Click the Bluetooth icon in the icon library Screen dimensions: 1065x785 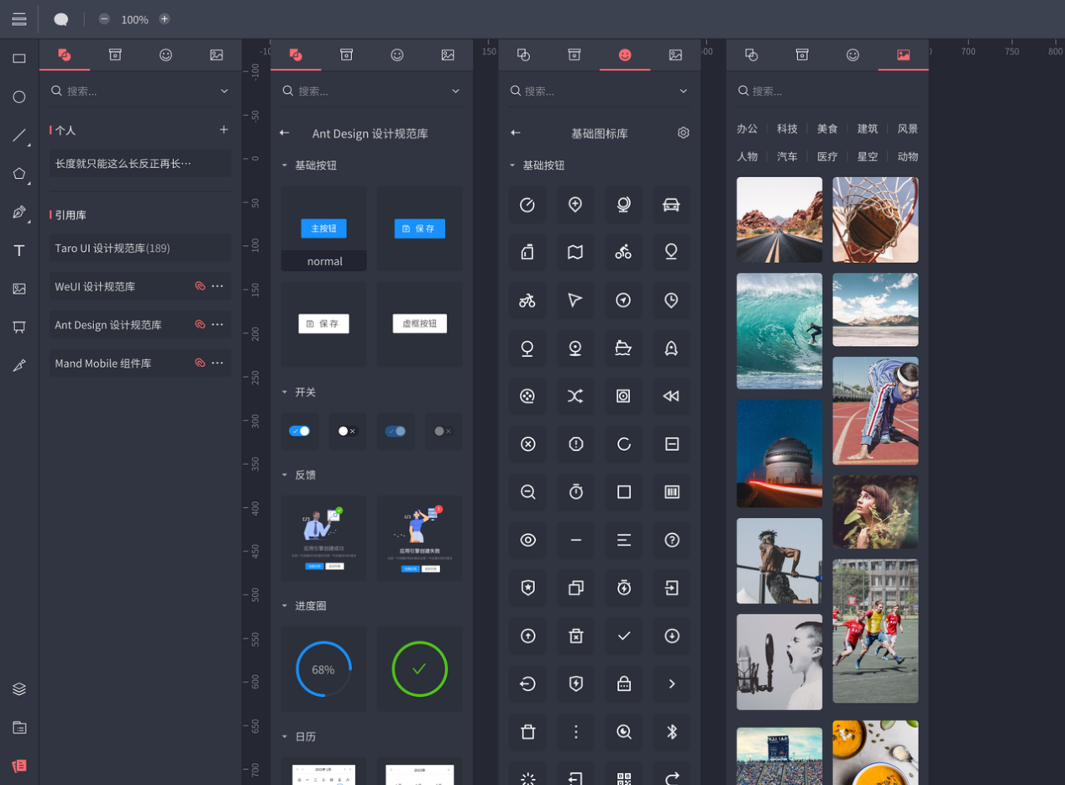671,732
